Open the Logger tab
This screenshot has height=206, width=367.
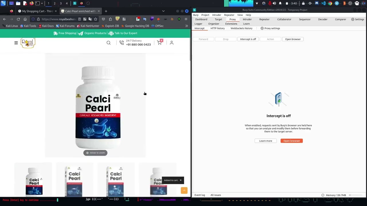[x=198, y=24]
